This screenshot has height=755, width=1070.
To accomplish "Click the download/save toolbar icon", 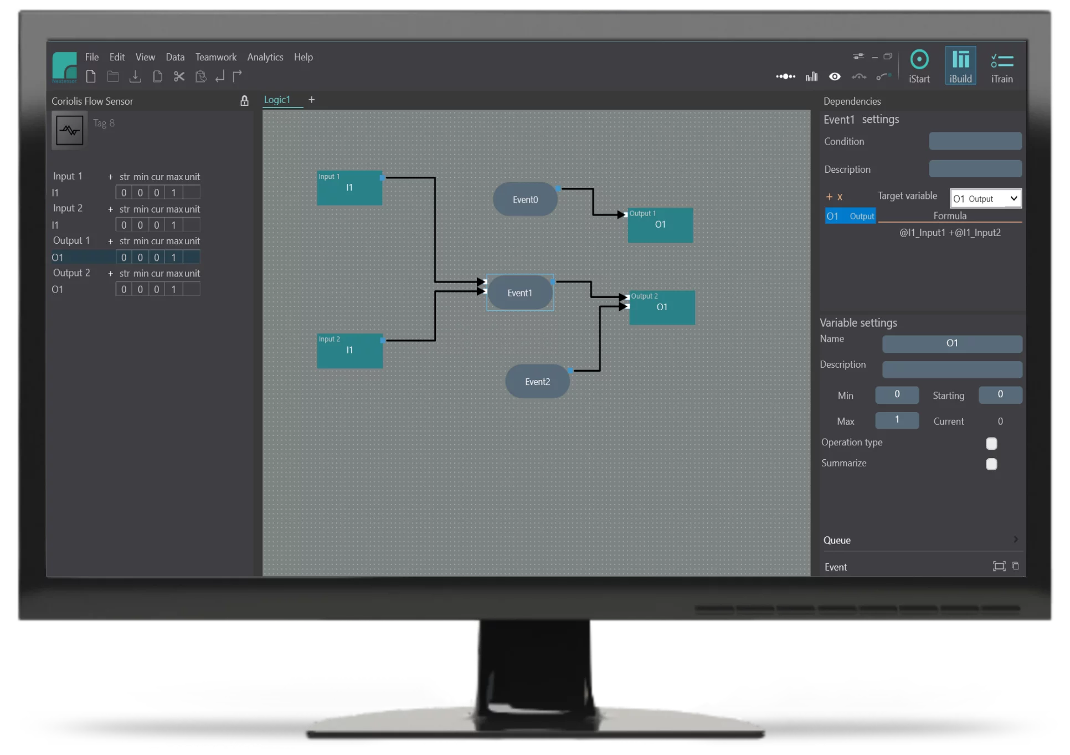I will (135, 76).
